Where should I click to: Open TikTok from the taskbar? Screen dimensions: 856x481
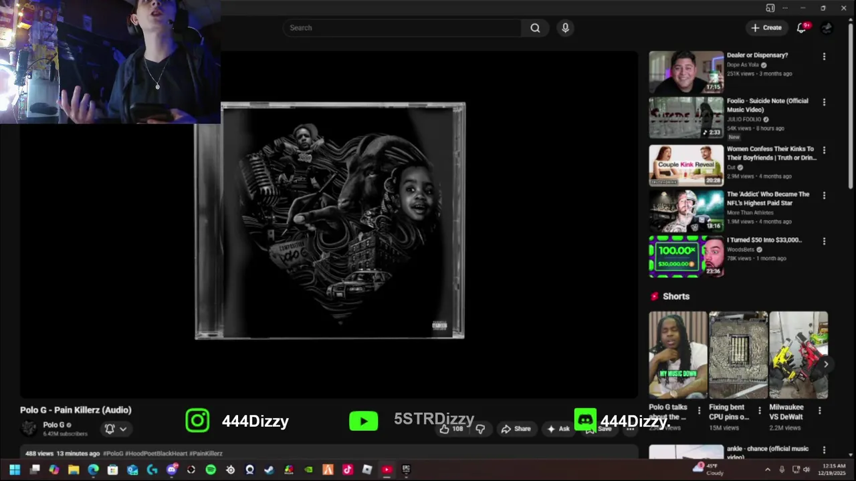(348, 470)
